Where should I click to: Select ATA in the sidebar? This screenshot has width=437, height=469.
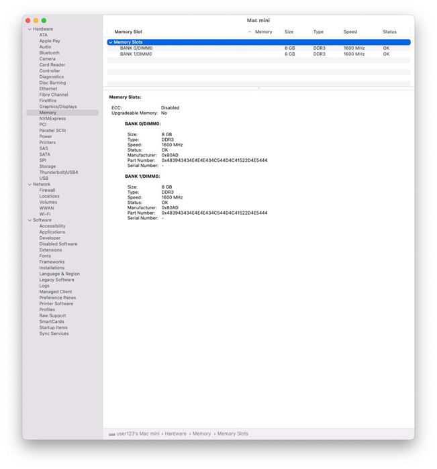(43, 35)
